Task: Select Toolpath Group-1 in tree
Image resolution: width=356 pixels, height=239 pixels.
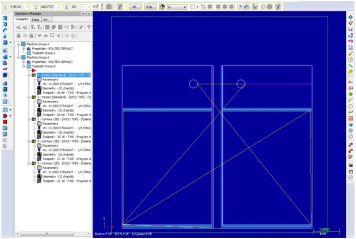Action: [x=44, y=53]
